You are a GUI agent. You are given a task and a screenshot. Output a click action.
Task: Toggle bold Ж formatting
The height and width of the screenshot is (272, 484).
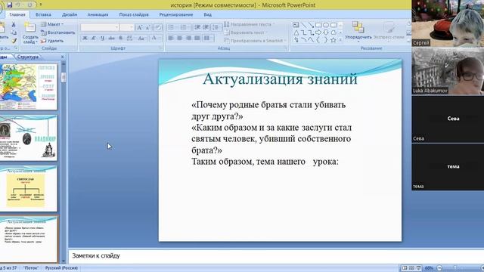pos(85,38)
